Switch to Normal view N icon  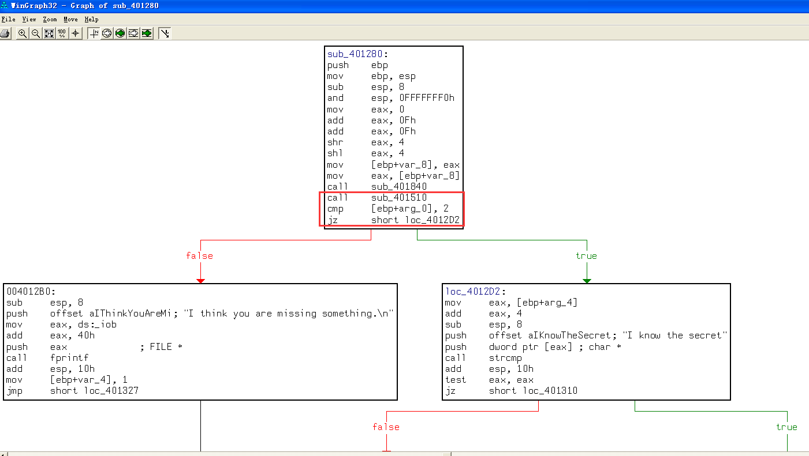point(94,33)
